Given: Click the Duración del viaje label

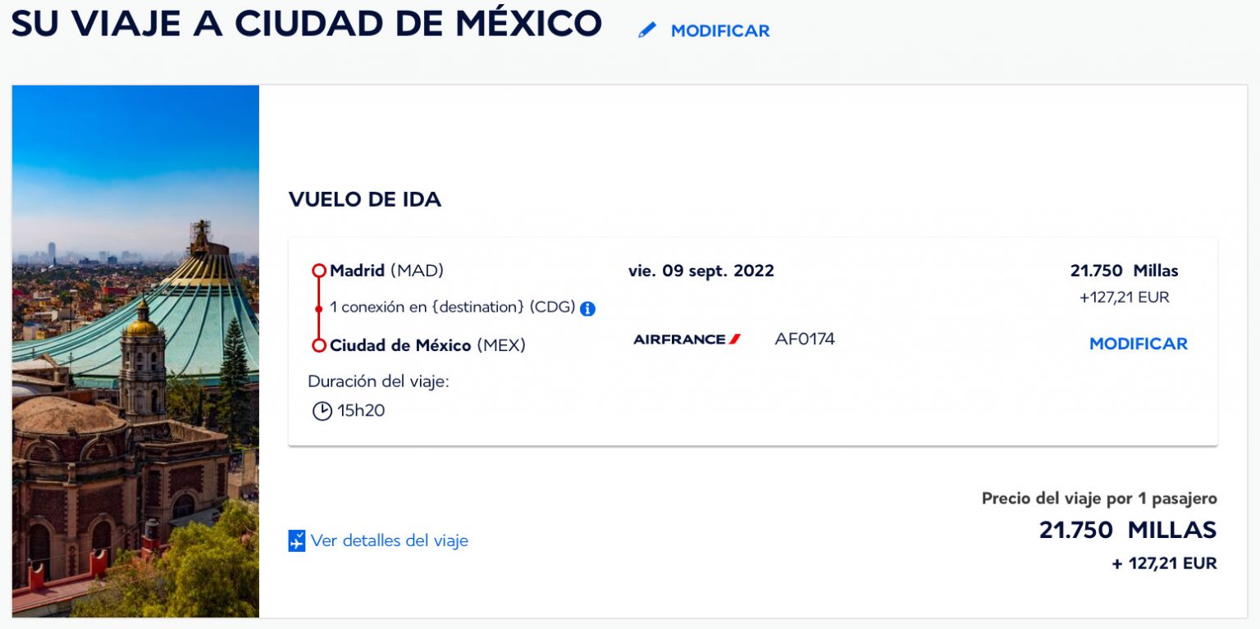Looking at the screenshot, I should click(x=379, y=381).
